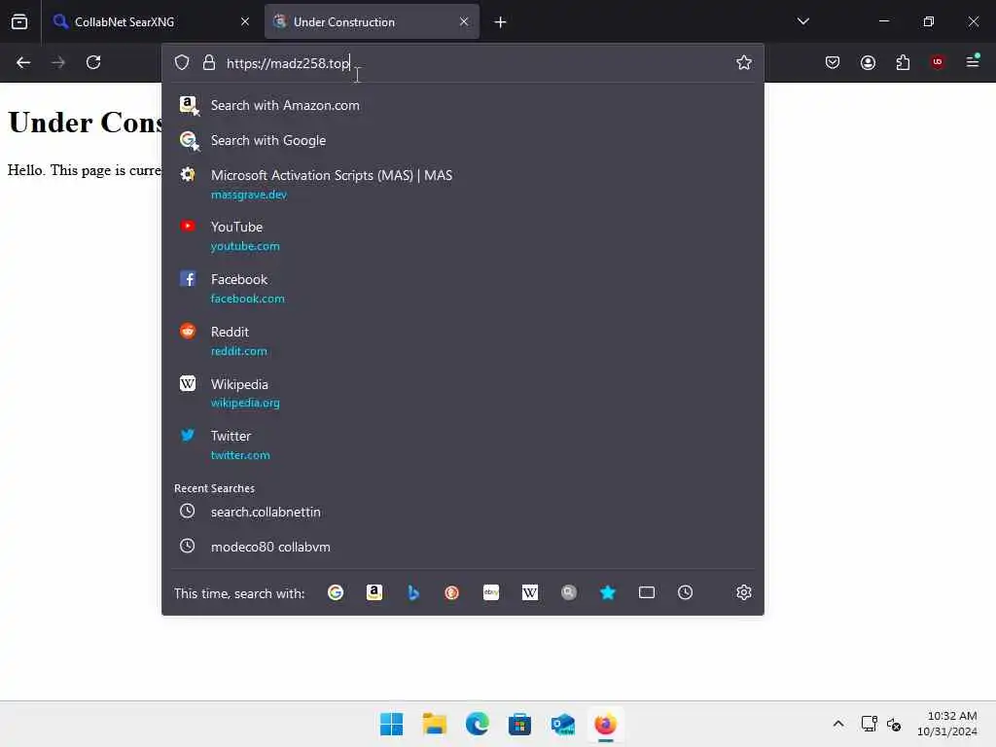Search this time with eBay icon
Screen dimensions: 996x747
(491, 592)
